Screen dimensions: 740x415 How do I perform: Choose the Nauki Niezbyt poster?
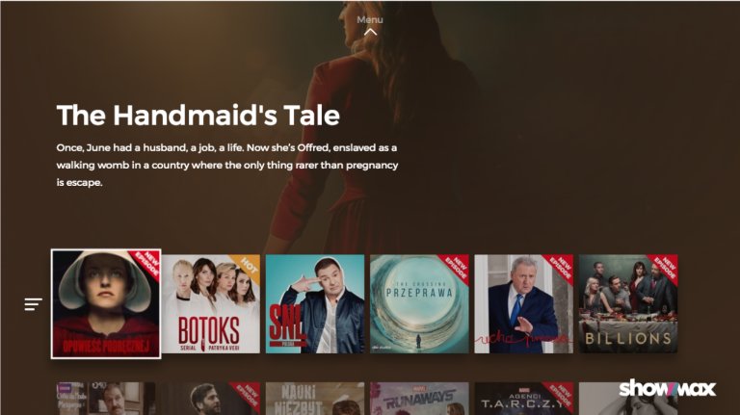315,399
